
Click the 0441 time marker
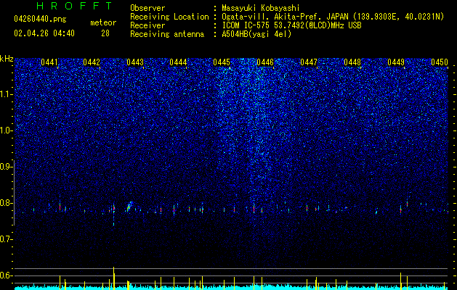49,62
